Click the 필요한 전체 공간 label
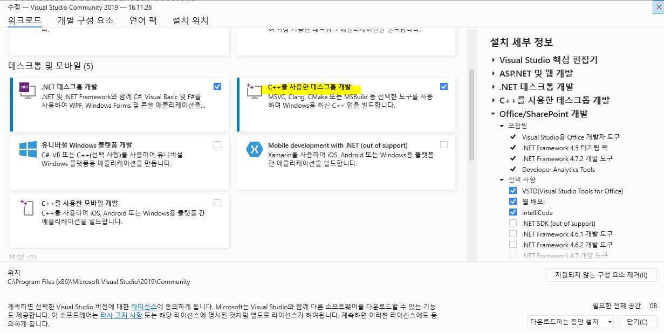Image resolution: width=664 pixels, height=333 pixels. 617,306
